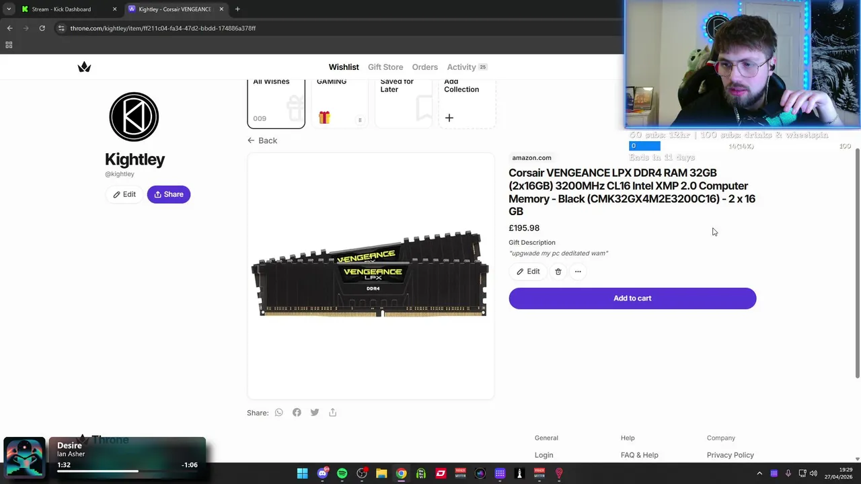This screenshot has height=484, width=861.
Task: Open the clock showing 19:29
Action: tap(839, 474)
